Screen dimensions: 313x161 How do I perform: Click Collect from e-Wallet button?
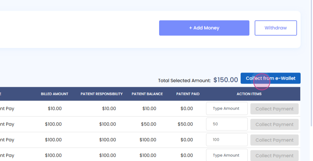270,78
